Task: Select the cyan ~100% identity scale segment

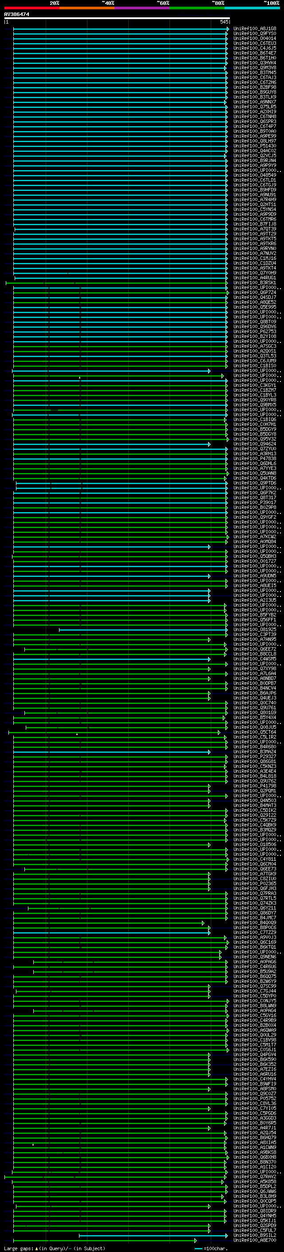Action: click(x=252, y=8)
